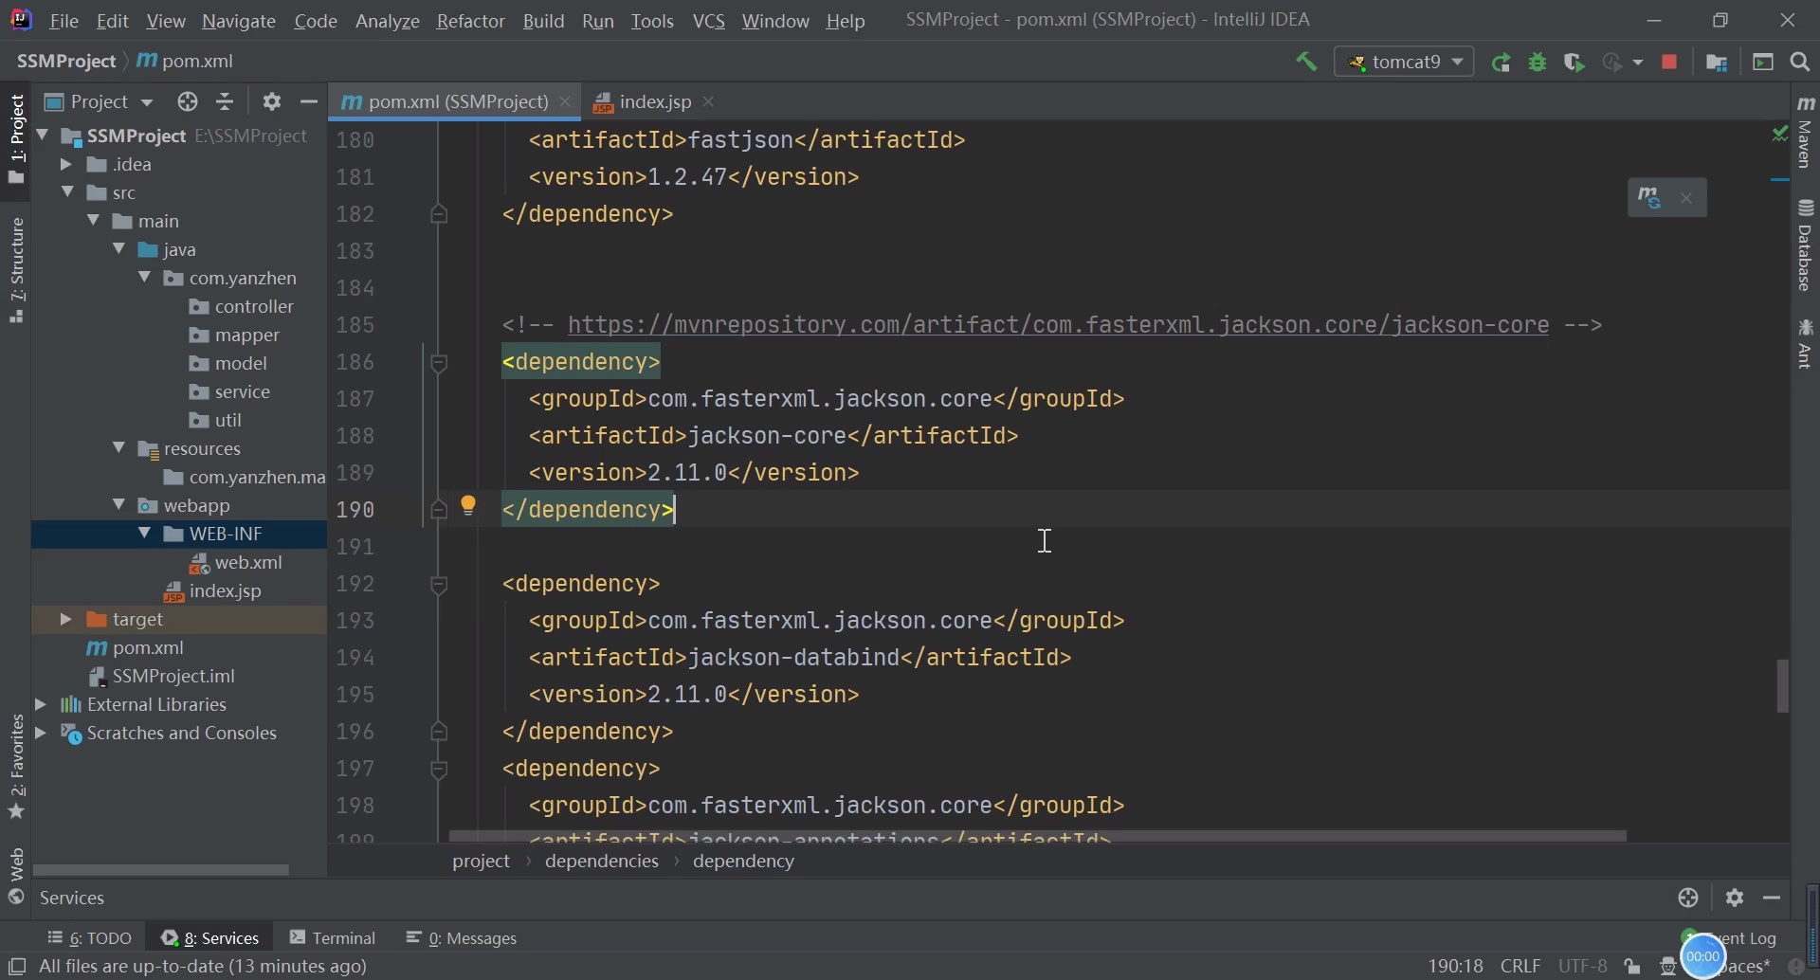Viewport: 1820px width, 980px height.
Task: Toggle the Maven tool window stripe button
Action: click(1806, 133)
